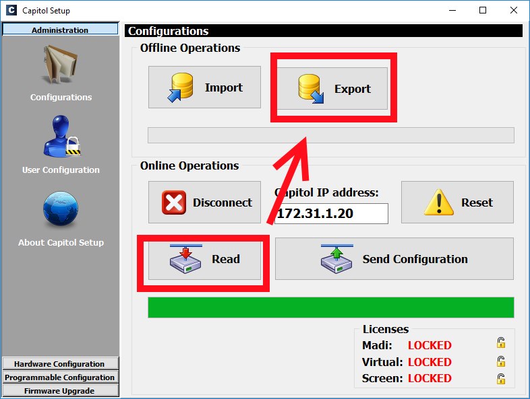
Task: Open Hardware Configuration section
Action: tap(60, 363)
